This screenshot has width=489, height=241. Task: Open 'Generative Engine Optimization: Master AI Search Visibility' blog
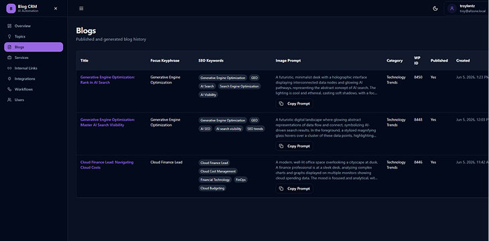107,123
